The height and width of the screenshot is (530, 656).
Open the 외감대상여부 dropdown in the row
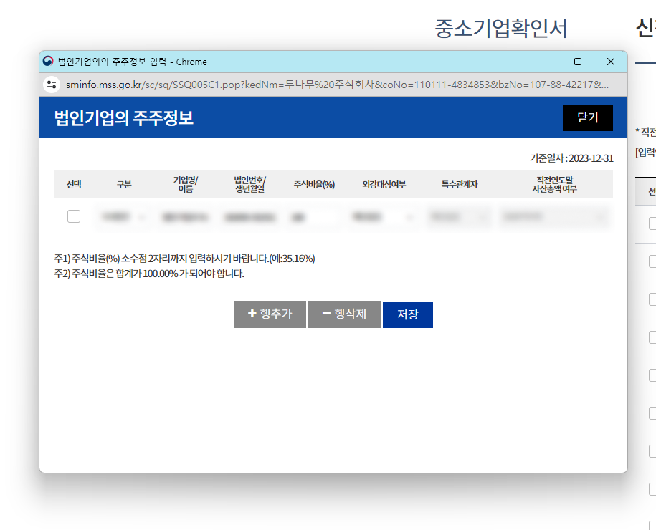(382, 217)
